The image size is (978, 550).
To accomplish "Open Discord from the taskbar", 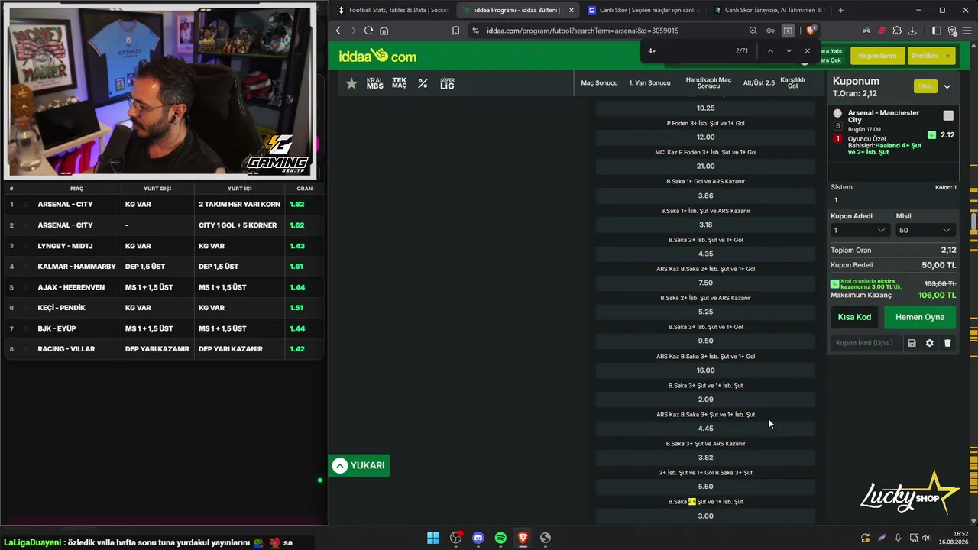I will pyautogui.click(x=478, y=538).
